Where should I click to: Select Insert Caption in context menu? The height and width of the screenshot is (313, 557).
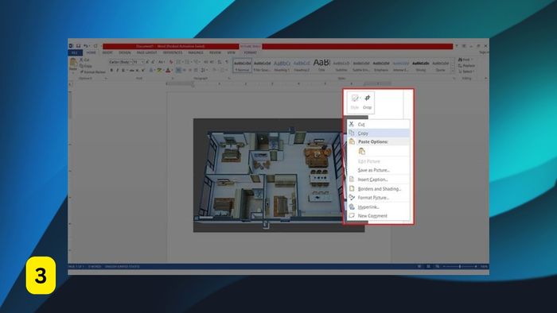coord(378,180)
